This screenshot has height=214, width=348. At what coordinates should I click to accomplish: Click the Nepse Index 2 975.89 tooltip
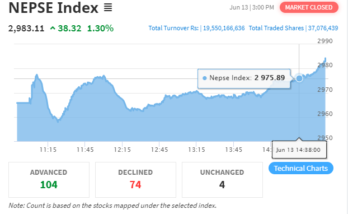[x=244, y=78]
